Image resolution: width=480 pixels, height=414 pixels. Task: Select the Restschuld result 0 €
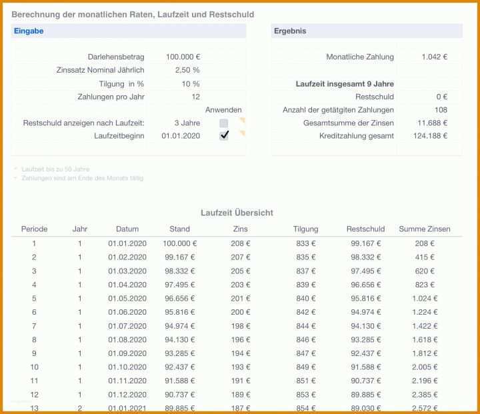(442, 97)
